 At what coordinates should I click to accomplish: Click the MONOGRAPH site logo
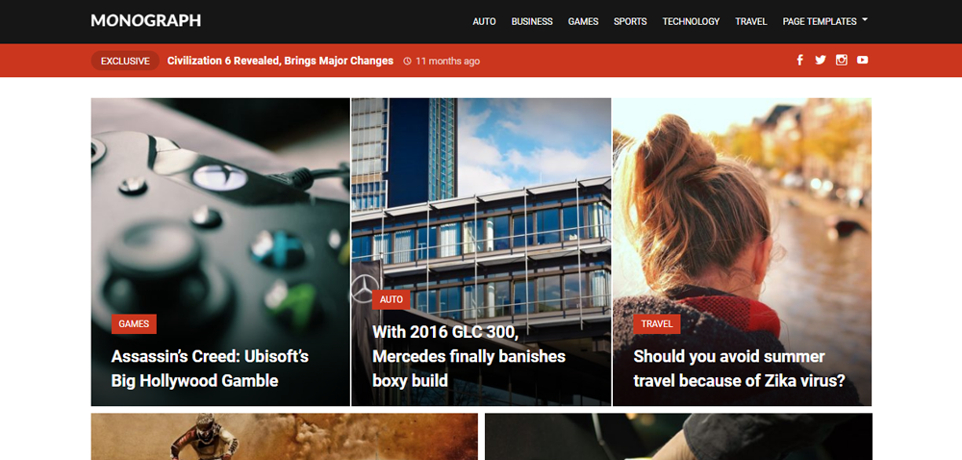coord(146,21)
